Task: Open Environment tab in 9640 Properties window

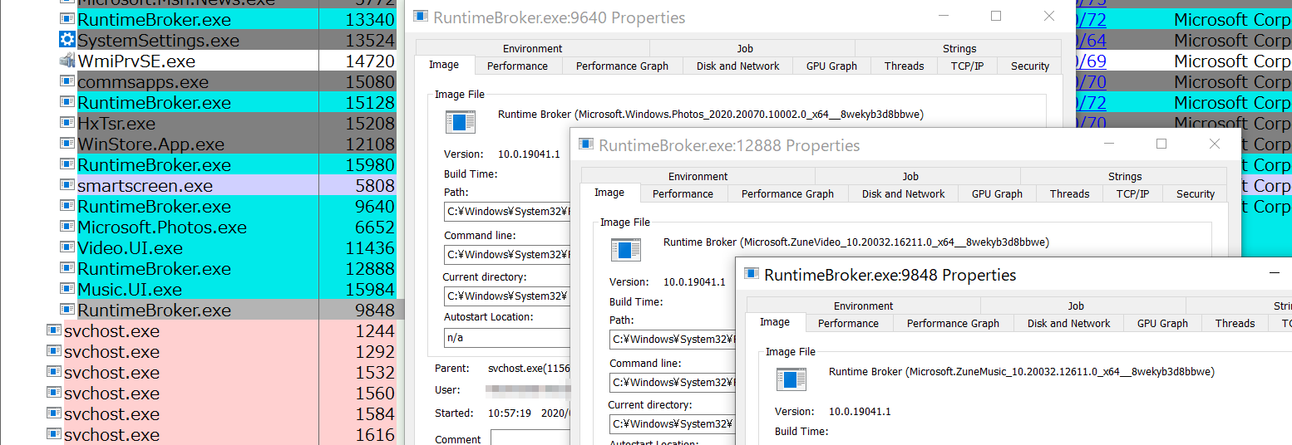Action: [532, 48]
